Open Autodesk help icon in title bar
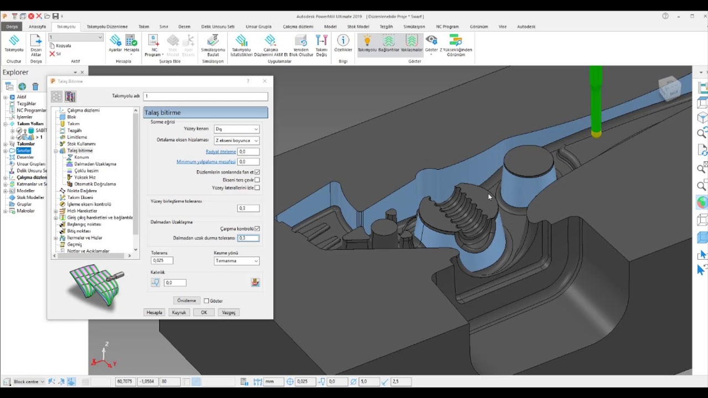Image resolution: width=708 pixels, height=398 pixels. (x=665, y=16)
